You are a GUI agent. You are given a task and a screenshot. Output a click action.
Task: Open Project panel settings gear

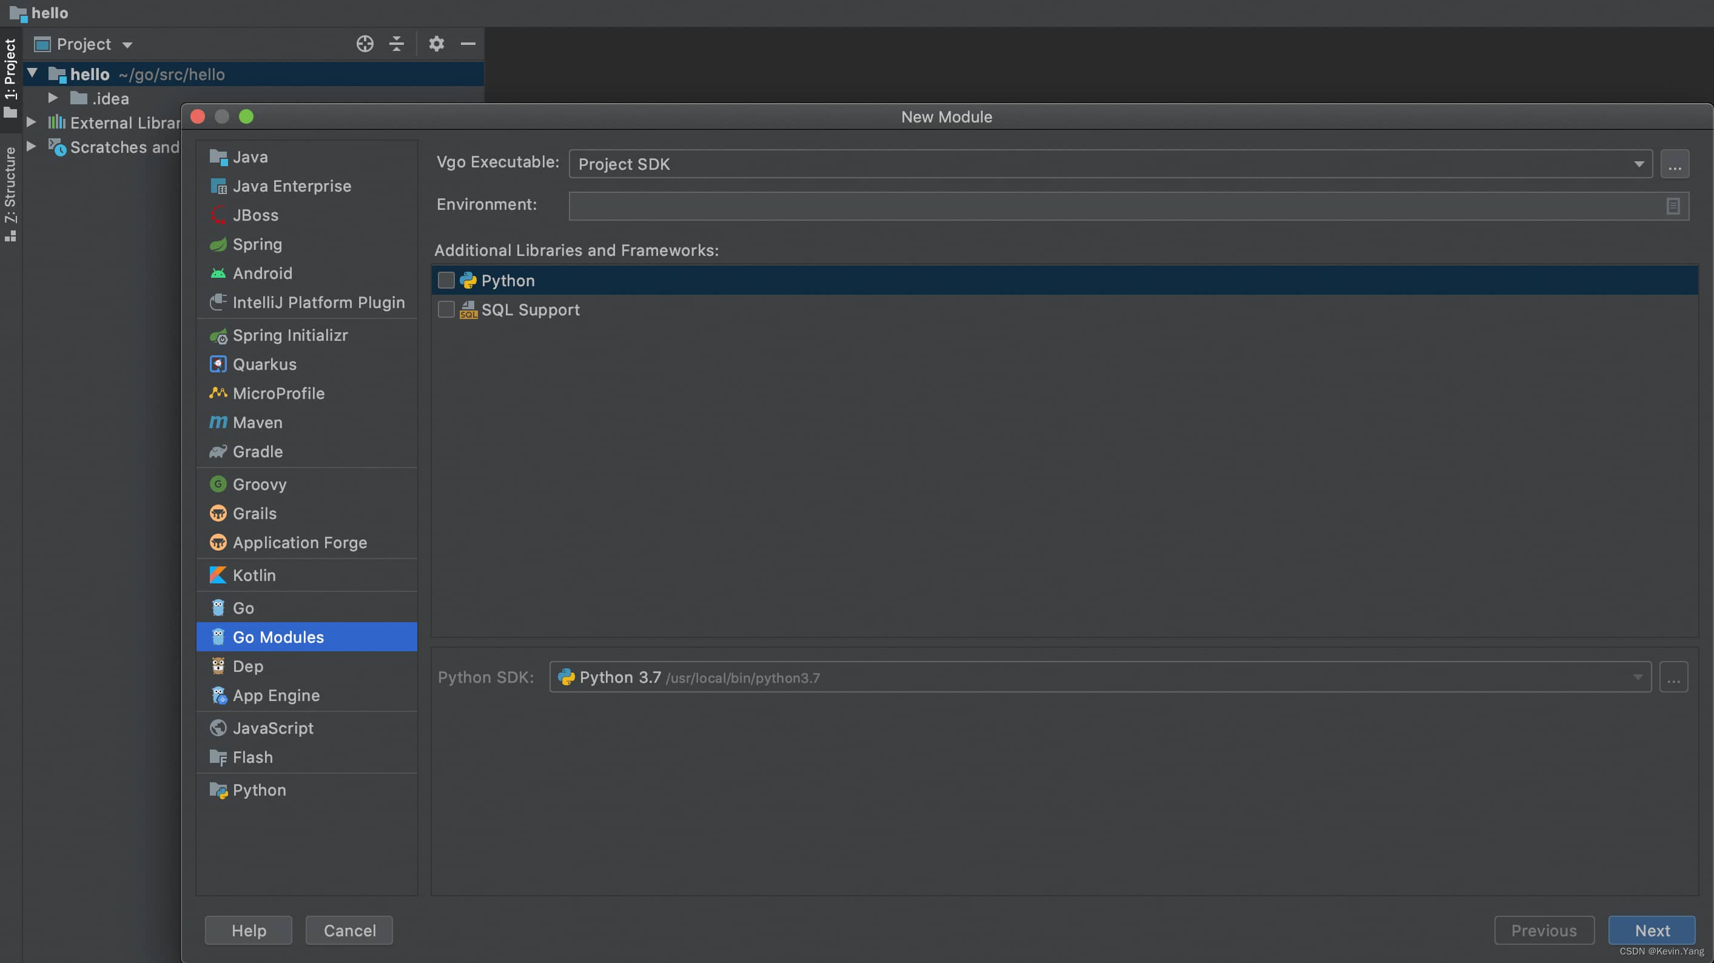(437, 44)
